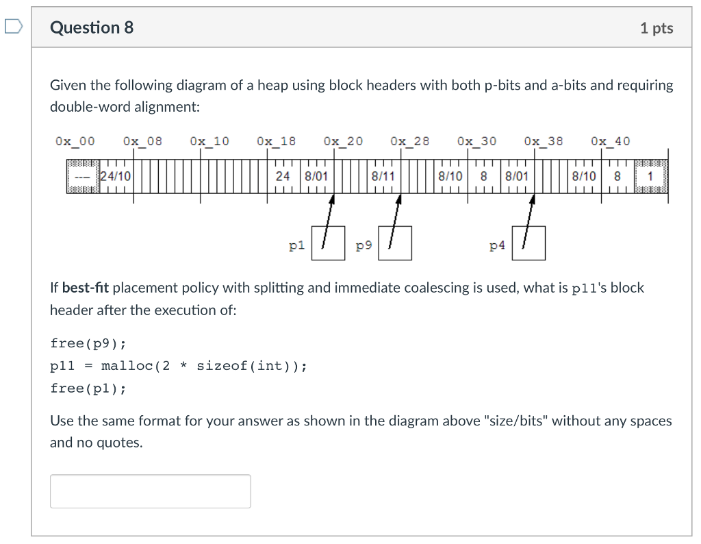Click the 8/10 header near address 0x_30

451,176
